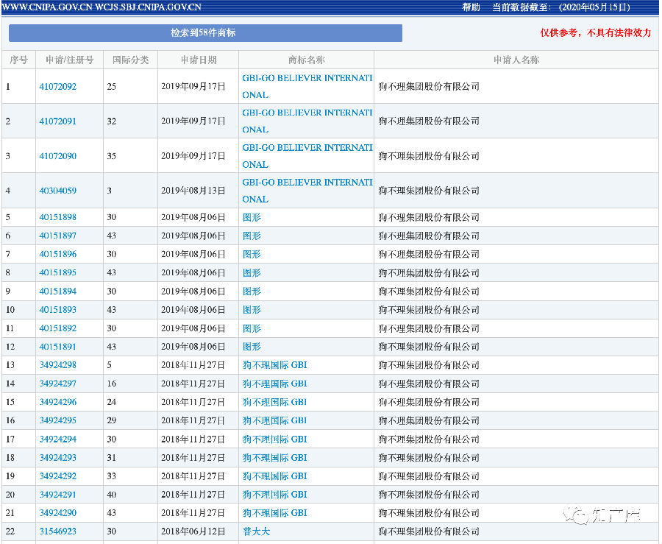662x544 pixels.
Task: Click trademark name link in row 22
Action: [x=256, y=531]
